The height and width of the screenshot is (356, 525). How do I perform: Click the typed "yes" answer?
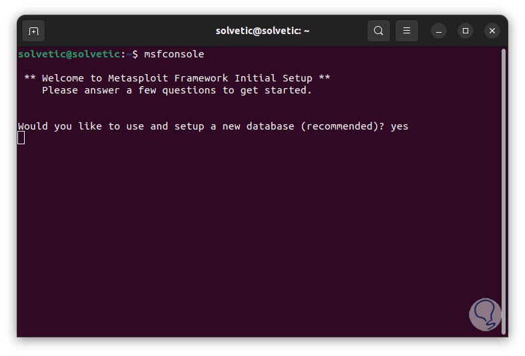point(399,126)
